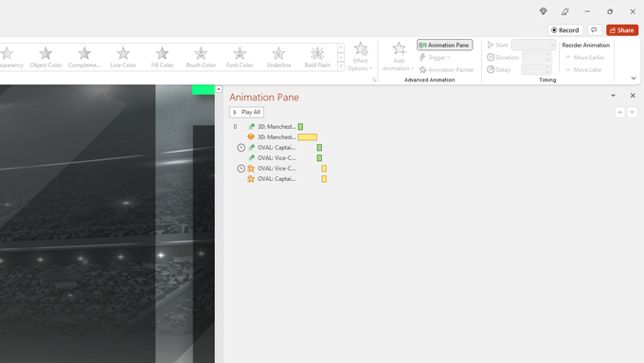Select the Line Color emphasis effect
This screenshot has width=644, height=363.
(123, 57)
